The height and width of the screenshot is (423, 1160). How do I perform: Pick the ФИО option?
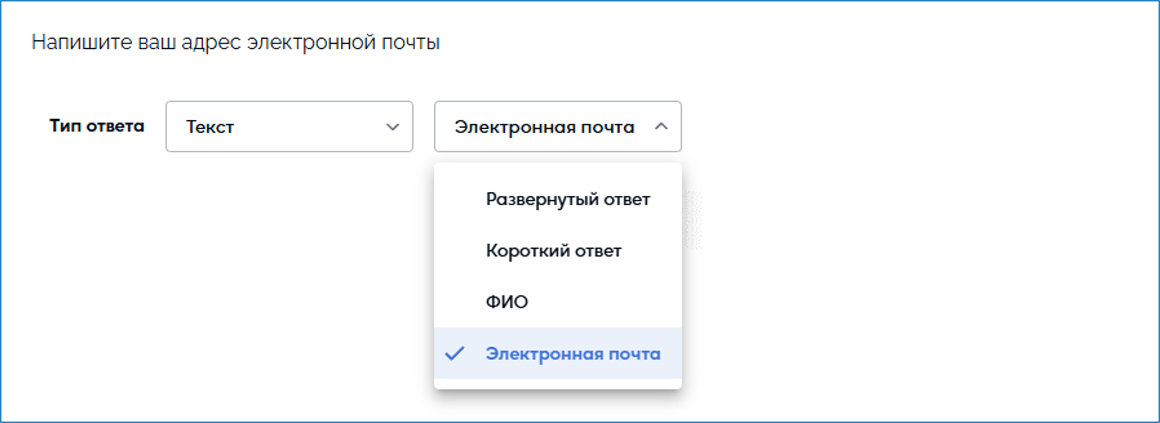click(507, 302)
